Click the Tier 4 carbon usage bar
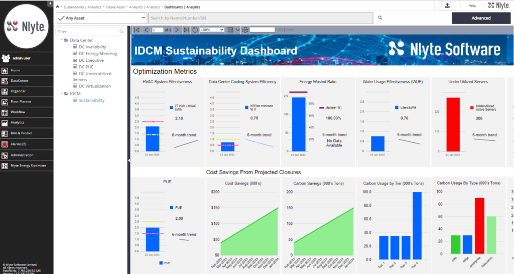This screenshot has width=514, height=274. point(417,225)
